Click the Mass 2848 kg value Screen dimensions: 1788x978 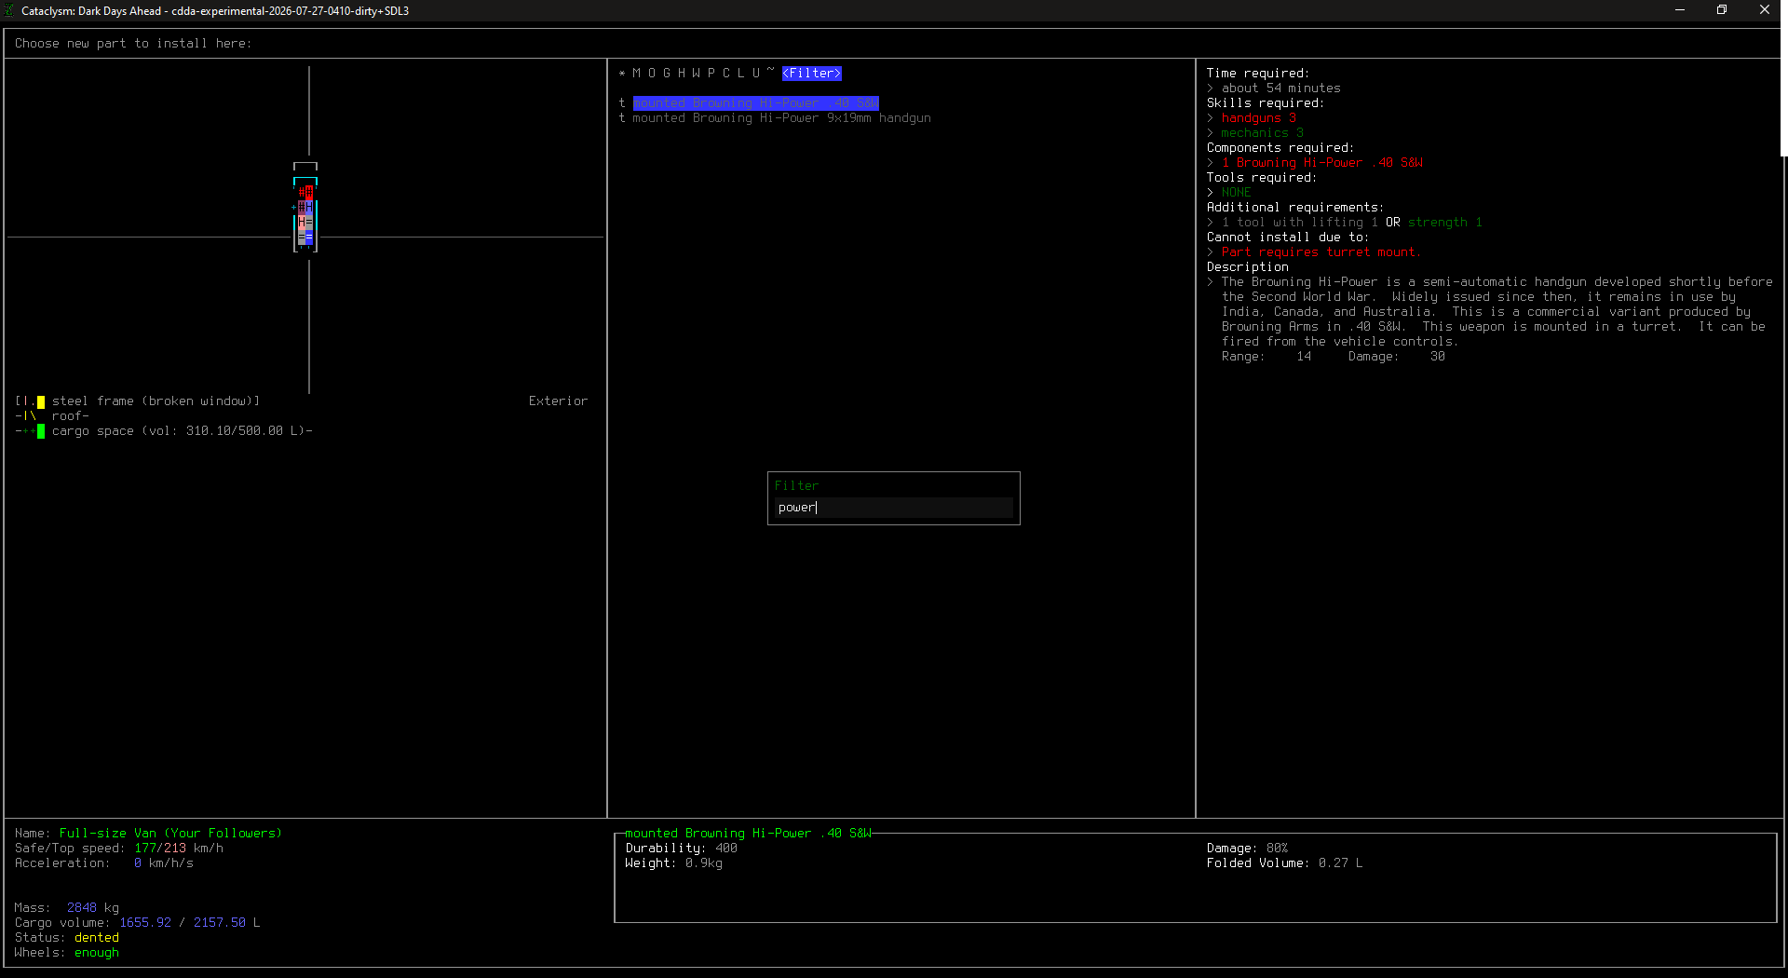[93, 908]
